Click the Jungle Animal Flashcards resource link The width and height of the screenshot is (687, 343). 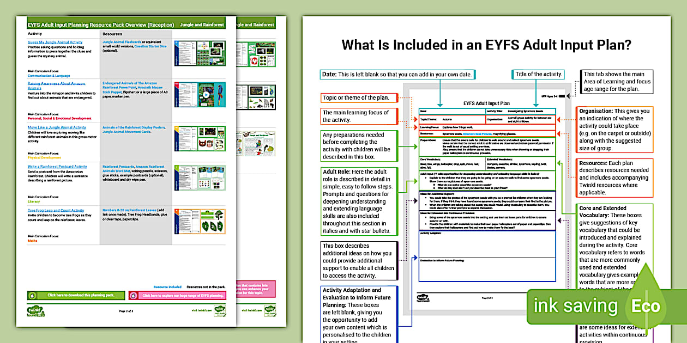tap(122, 42)
